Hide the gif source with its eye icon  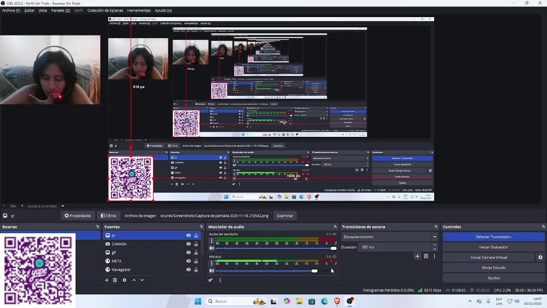[x=188, y=252]
